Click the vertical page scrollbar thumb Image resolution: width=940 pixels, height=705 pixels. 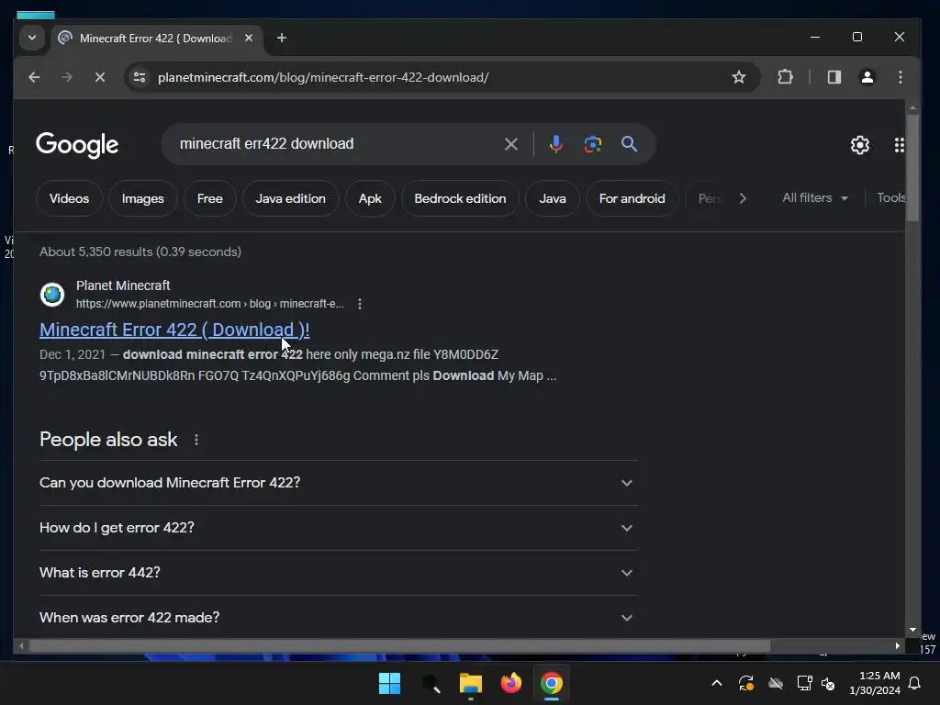coord(912,168)
